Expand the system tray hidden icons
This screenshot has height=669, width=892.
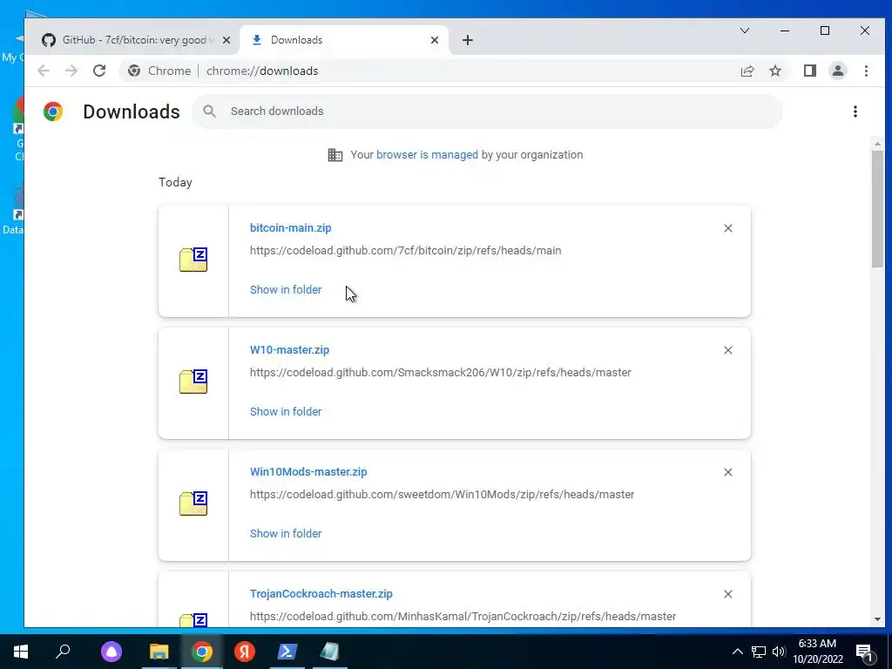tap(737, 652)
